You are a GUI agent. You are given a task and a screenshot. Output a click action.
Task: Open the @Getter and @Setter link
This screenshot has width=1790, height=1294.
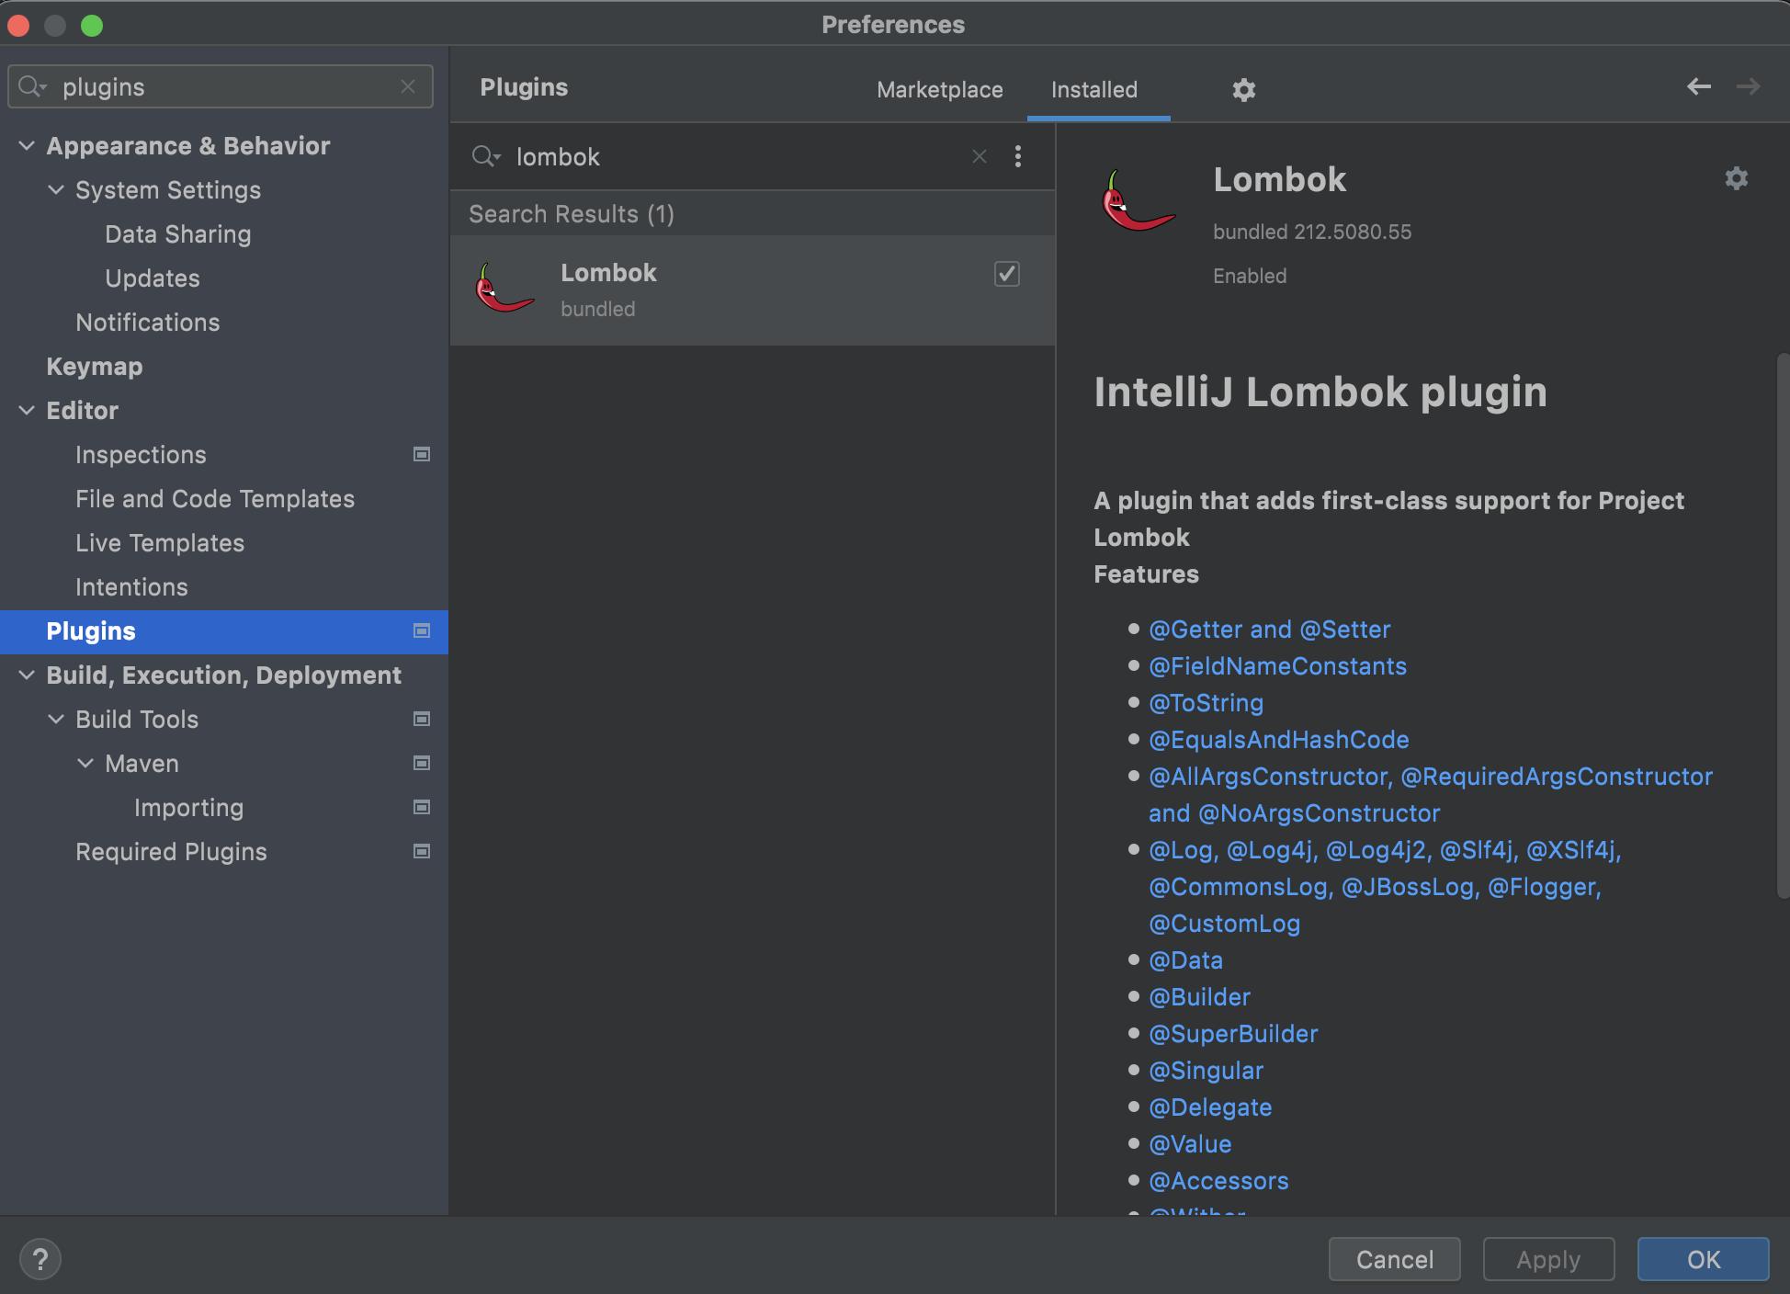coord(1269,630)
